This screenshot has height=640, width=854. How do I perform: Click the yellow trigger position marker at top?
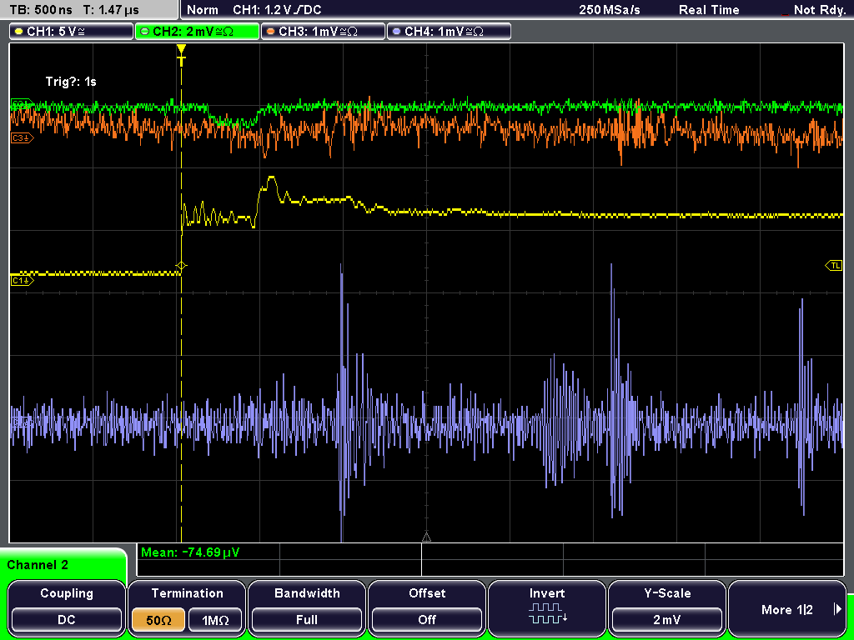click(181, 54)
